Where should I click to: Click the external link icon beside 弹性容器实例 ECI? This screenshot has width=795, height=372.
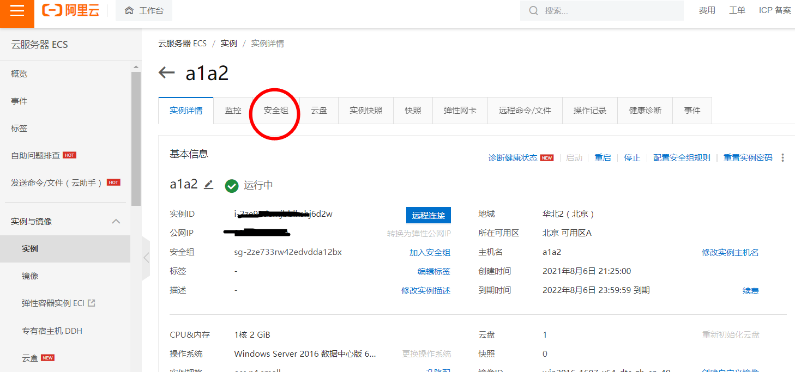point(92,303)
